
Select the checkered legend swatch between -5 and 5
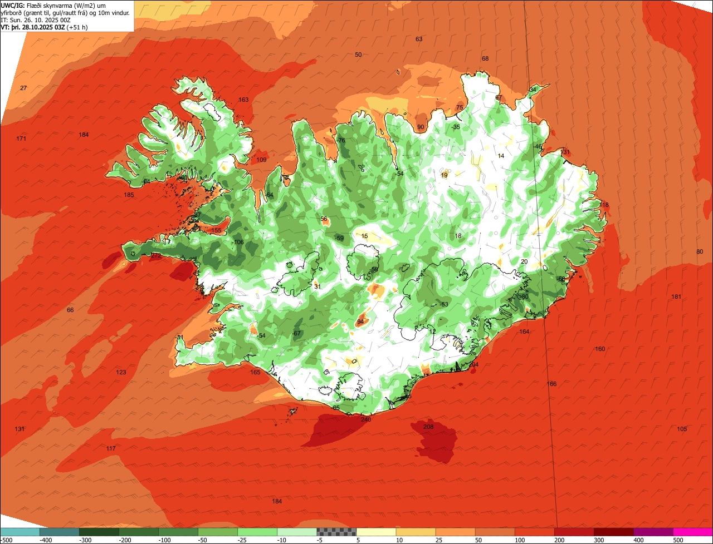pos(337,532)
